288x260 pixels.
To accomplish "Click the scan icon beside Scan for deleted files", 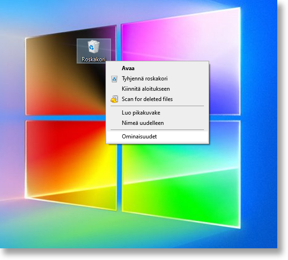I will 114,99.
